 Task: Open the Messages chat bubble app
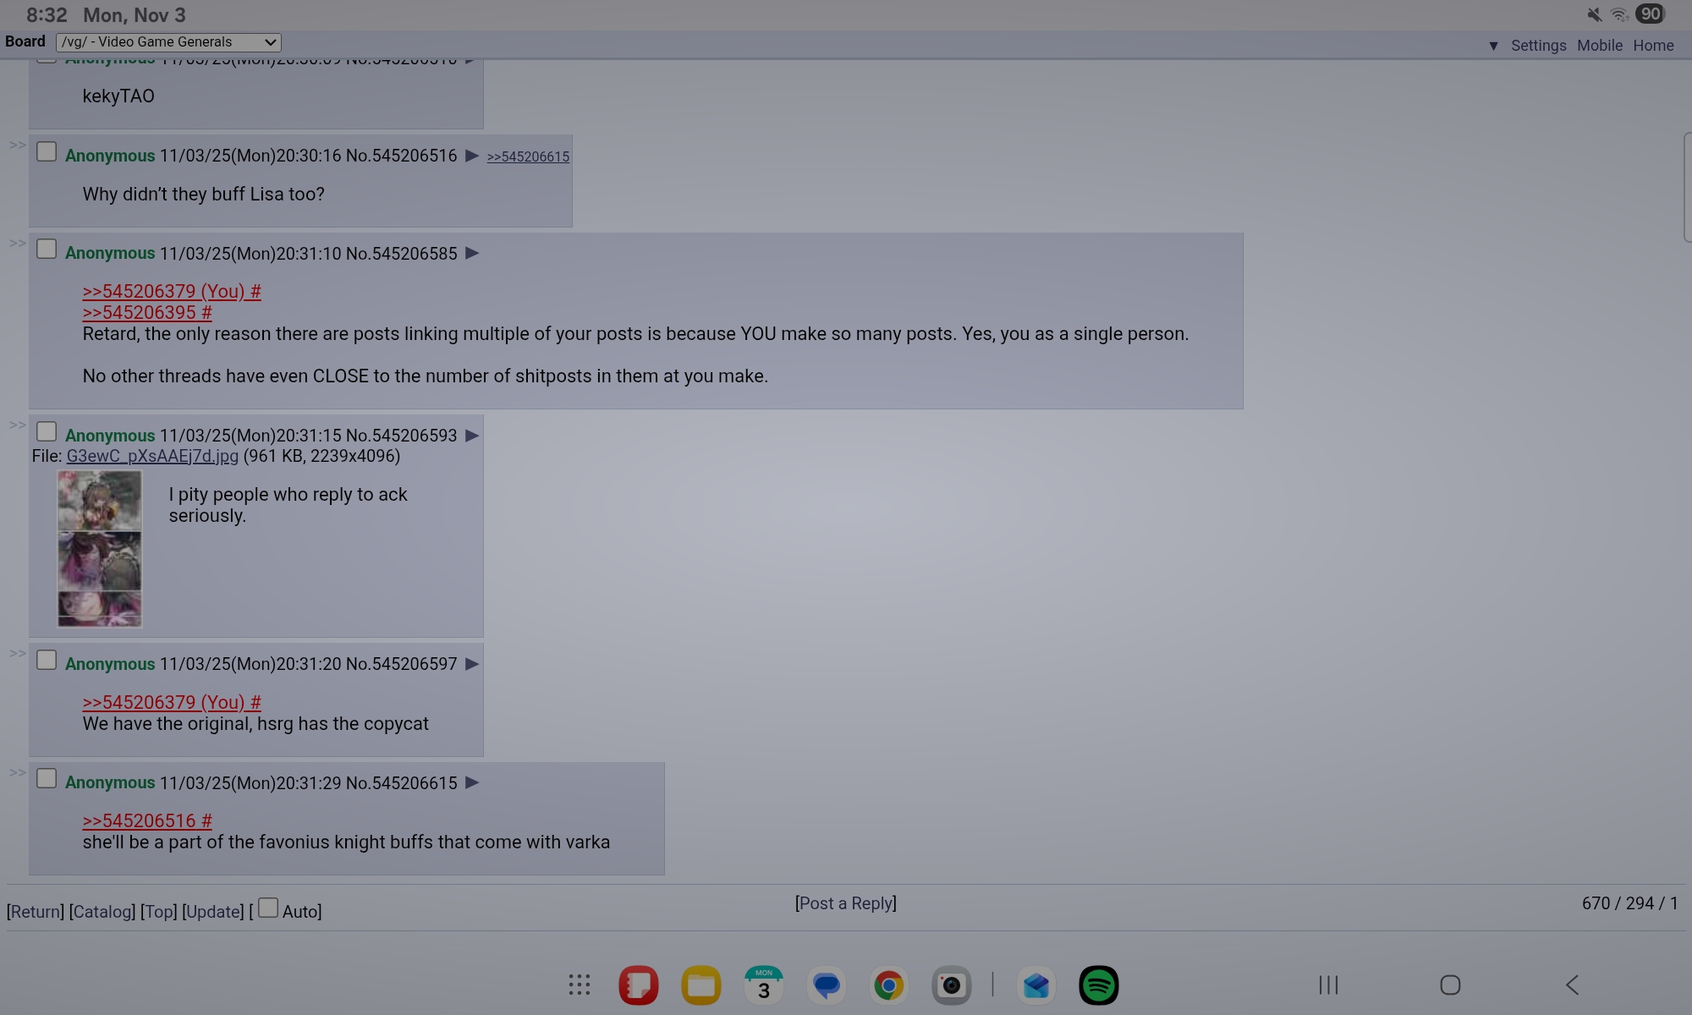coord(826,985)
